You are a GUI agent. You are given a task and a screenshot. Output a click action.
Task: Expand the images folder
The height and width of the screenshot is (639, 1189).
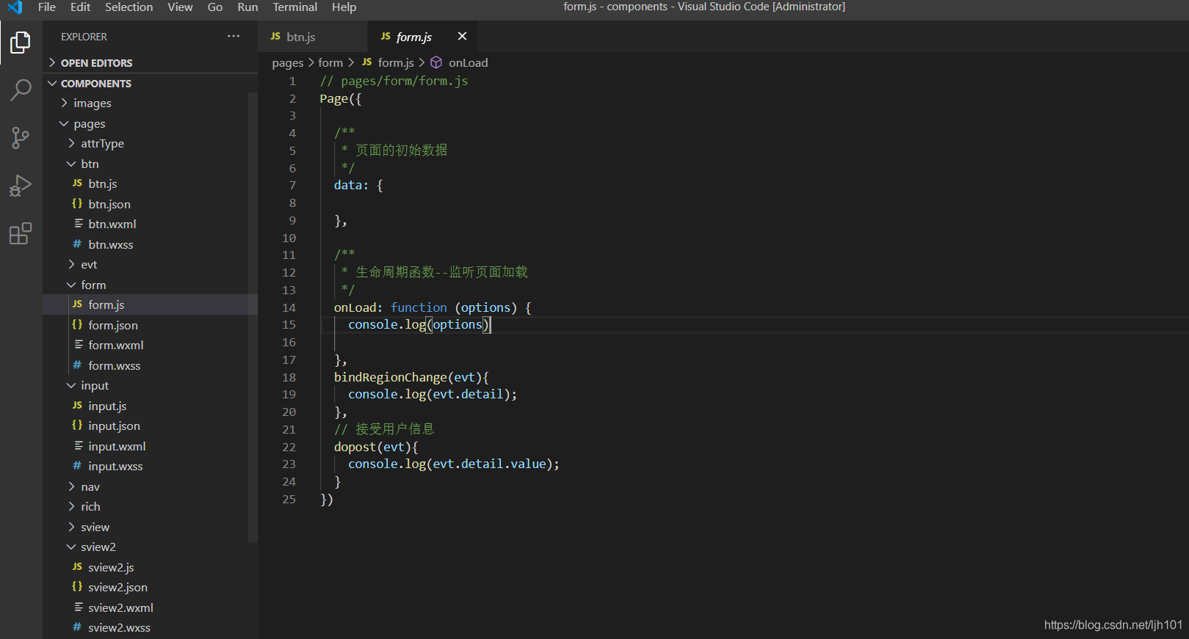150,103
